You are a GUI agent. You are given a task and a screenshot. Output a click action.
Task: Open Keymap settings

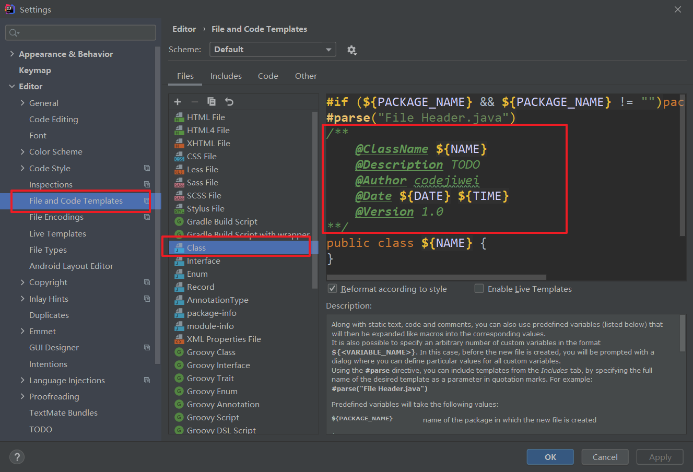(35, 70)
